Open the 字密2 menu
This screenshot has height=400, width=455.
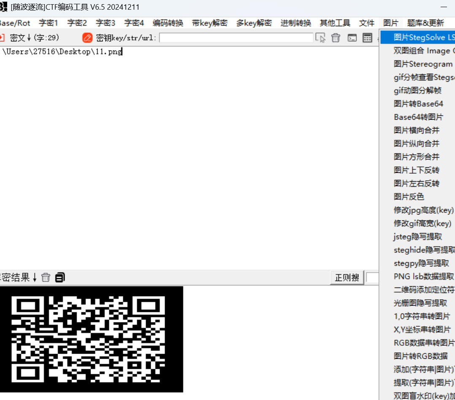[x=77, y=23]
